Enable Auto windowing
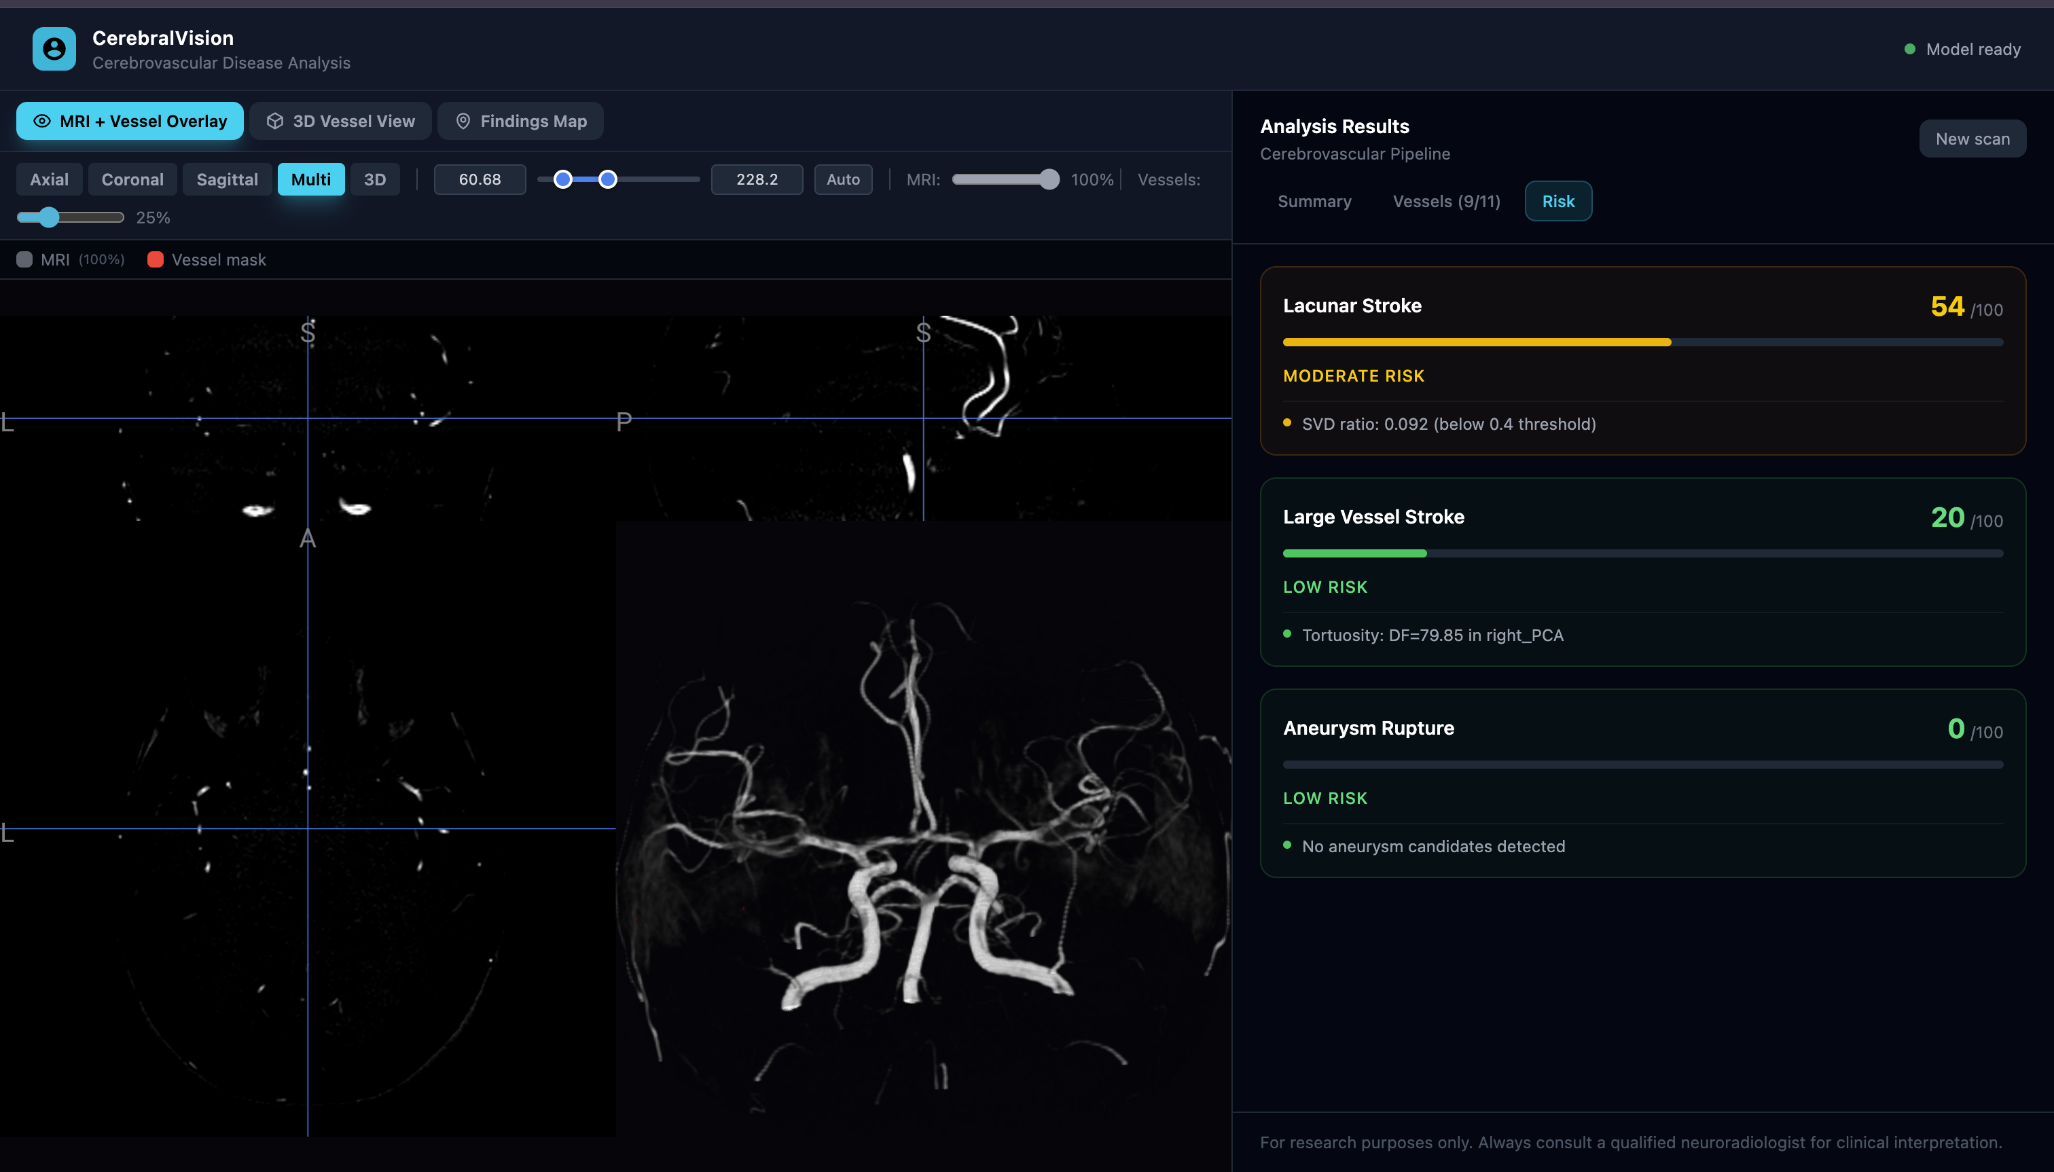The height and width of the screenshot is (1172, 2054). [842, 179]
